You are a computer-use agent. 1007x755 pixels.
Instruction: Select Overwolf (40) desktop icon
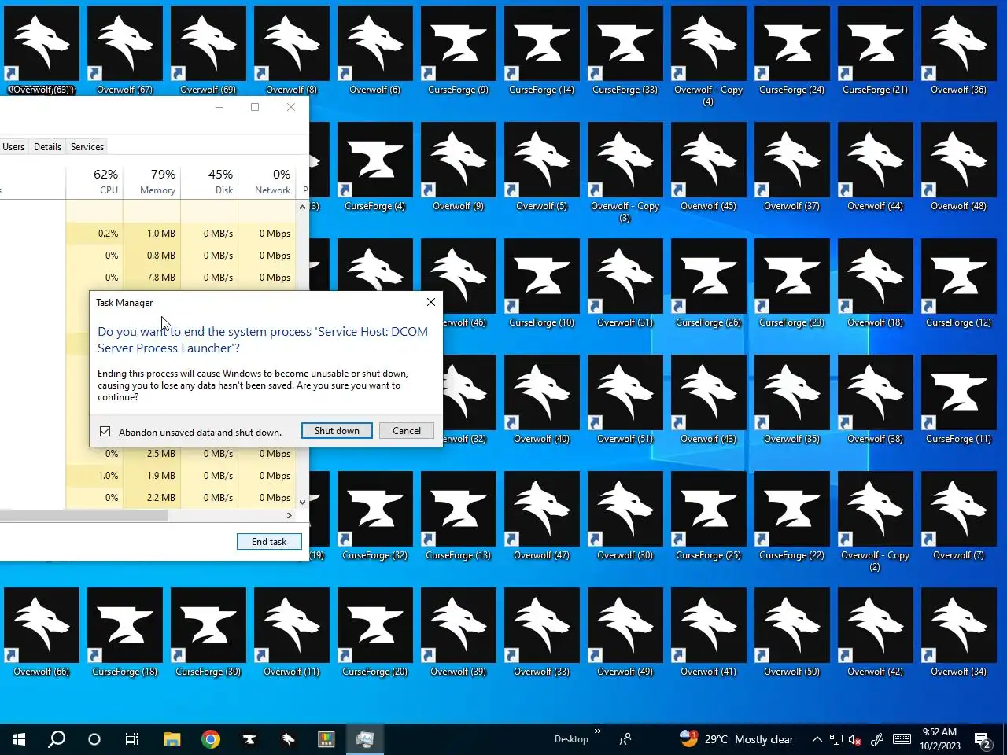[x=542, y=400]
